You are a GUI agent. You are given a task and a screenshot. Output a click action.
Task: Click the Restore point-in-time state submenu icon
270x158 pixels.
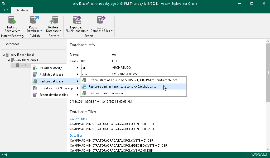pos(84,87)
